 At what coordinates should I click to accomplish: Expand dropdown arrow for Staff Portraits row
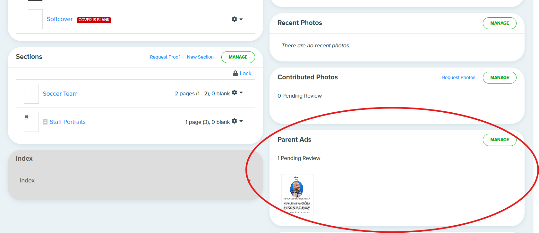[241, 121]
